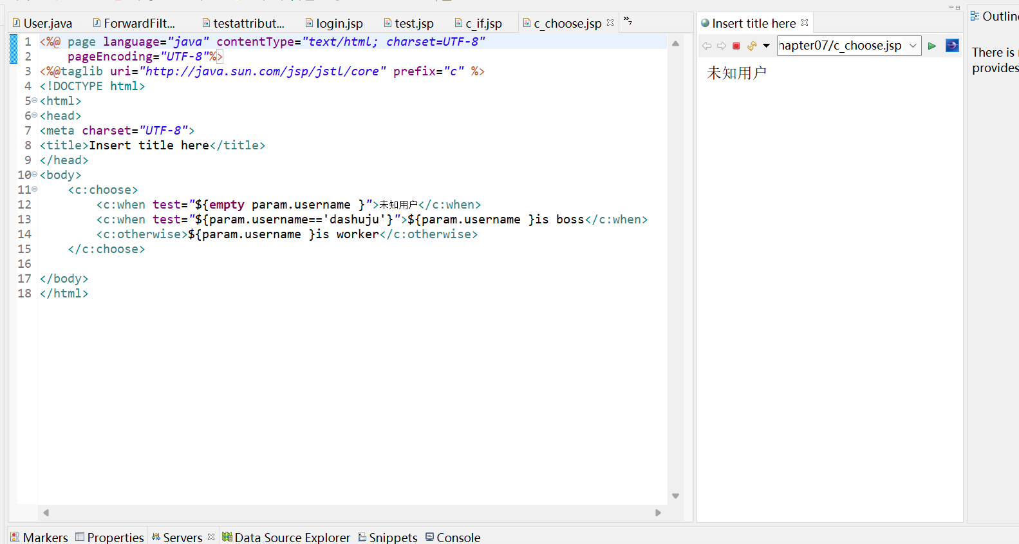Open the Properties view tab
Image resolution: width=1019 pixels, height=544 pixels.
[109, 537]
